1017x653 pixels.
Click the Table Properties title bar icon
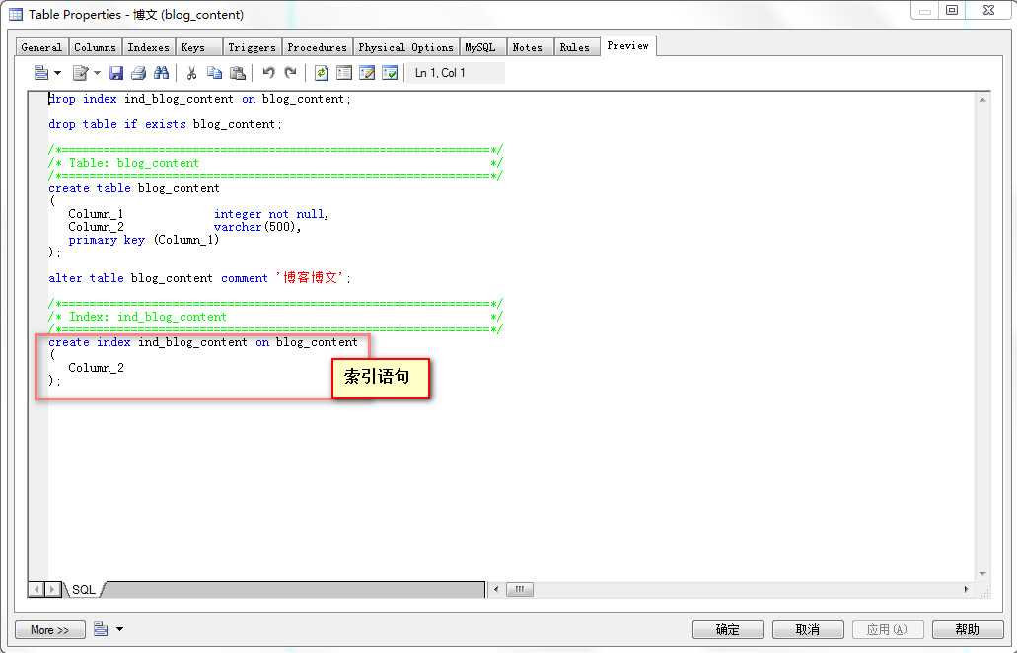pos(16,14)
